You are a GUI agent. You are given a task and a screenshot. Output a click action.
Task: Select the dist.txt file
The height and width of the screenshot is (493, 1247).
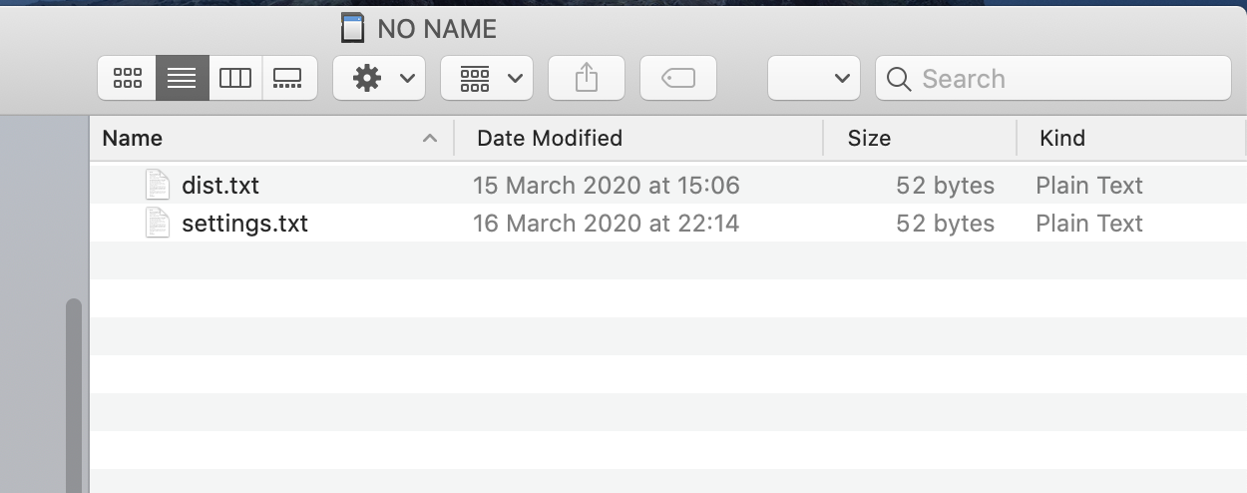[x=220, y=186]
